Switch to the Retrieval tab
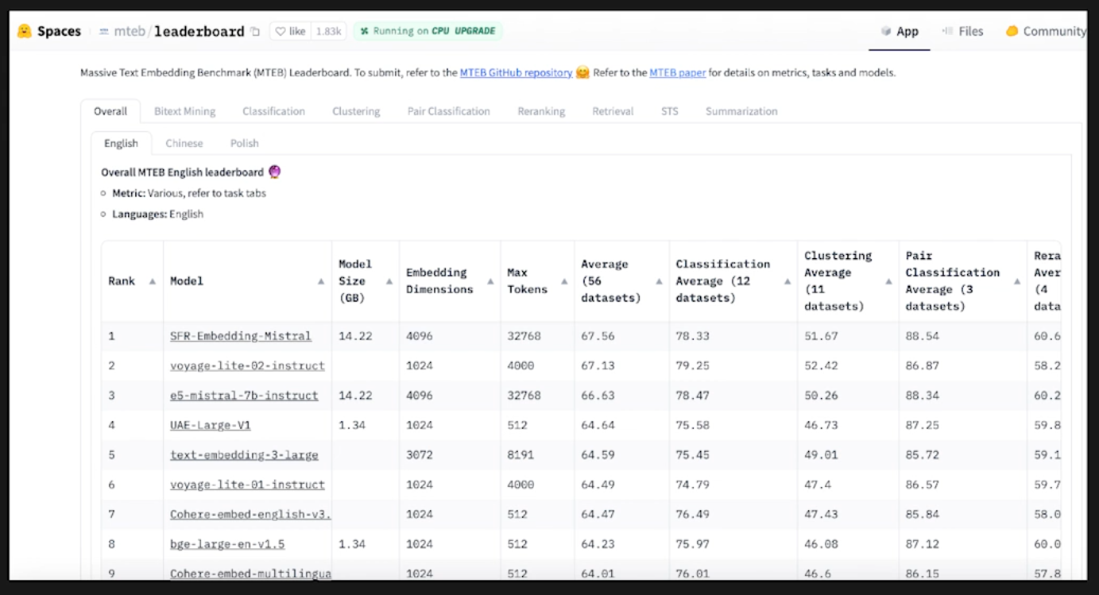 coord(613,111)
